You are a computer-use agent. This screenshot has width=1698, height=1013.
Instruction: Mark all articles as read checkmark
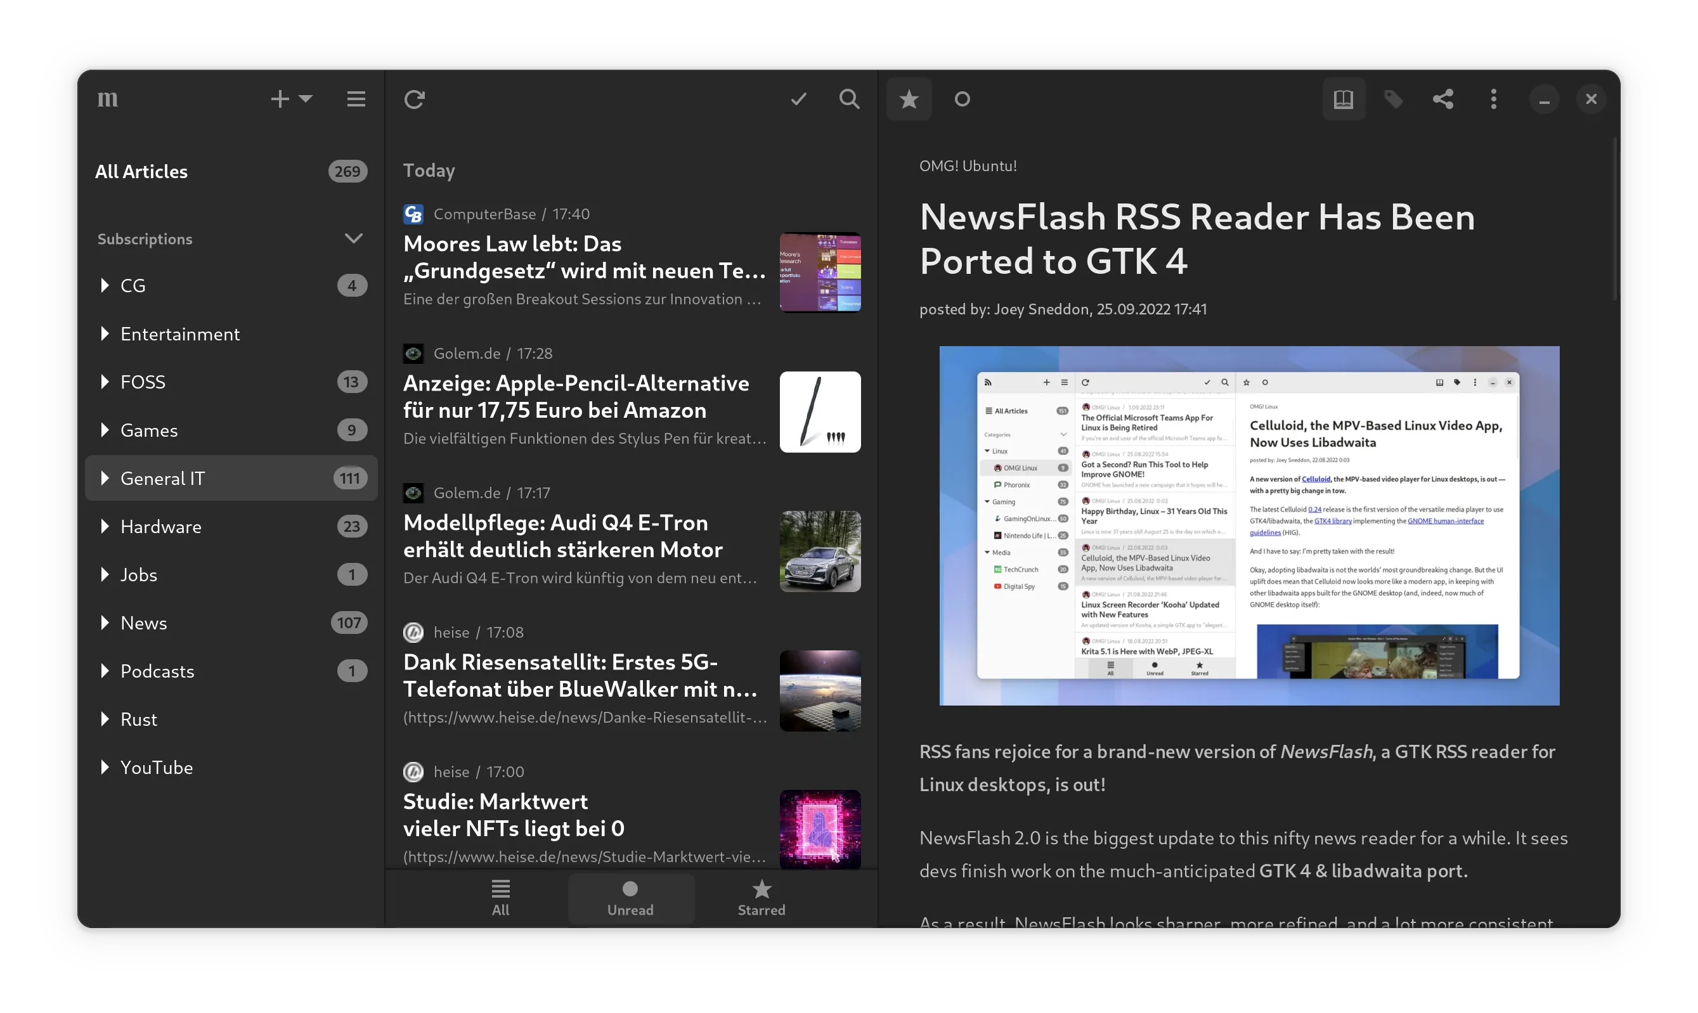pos(798,100)
